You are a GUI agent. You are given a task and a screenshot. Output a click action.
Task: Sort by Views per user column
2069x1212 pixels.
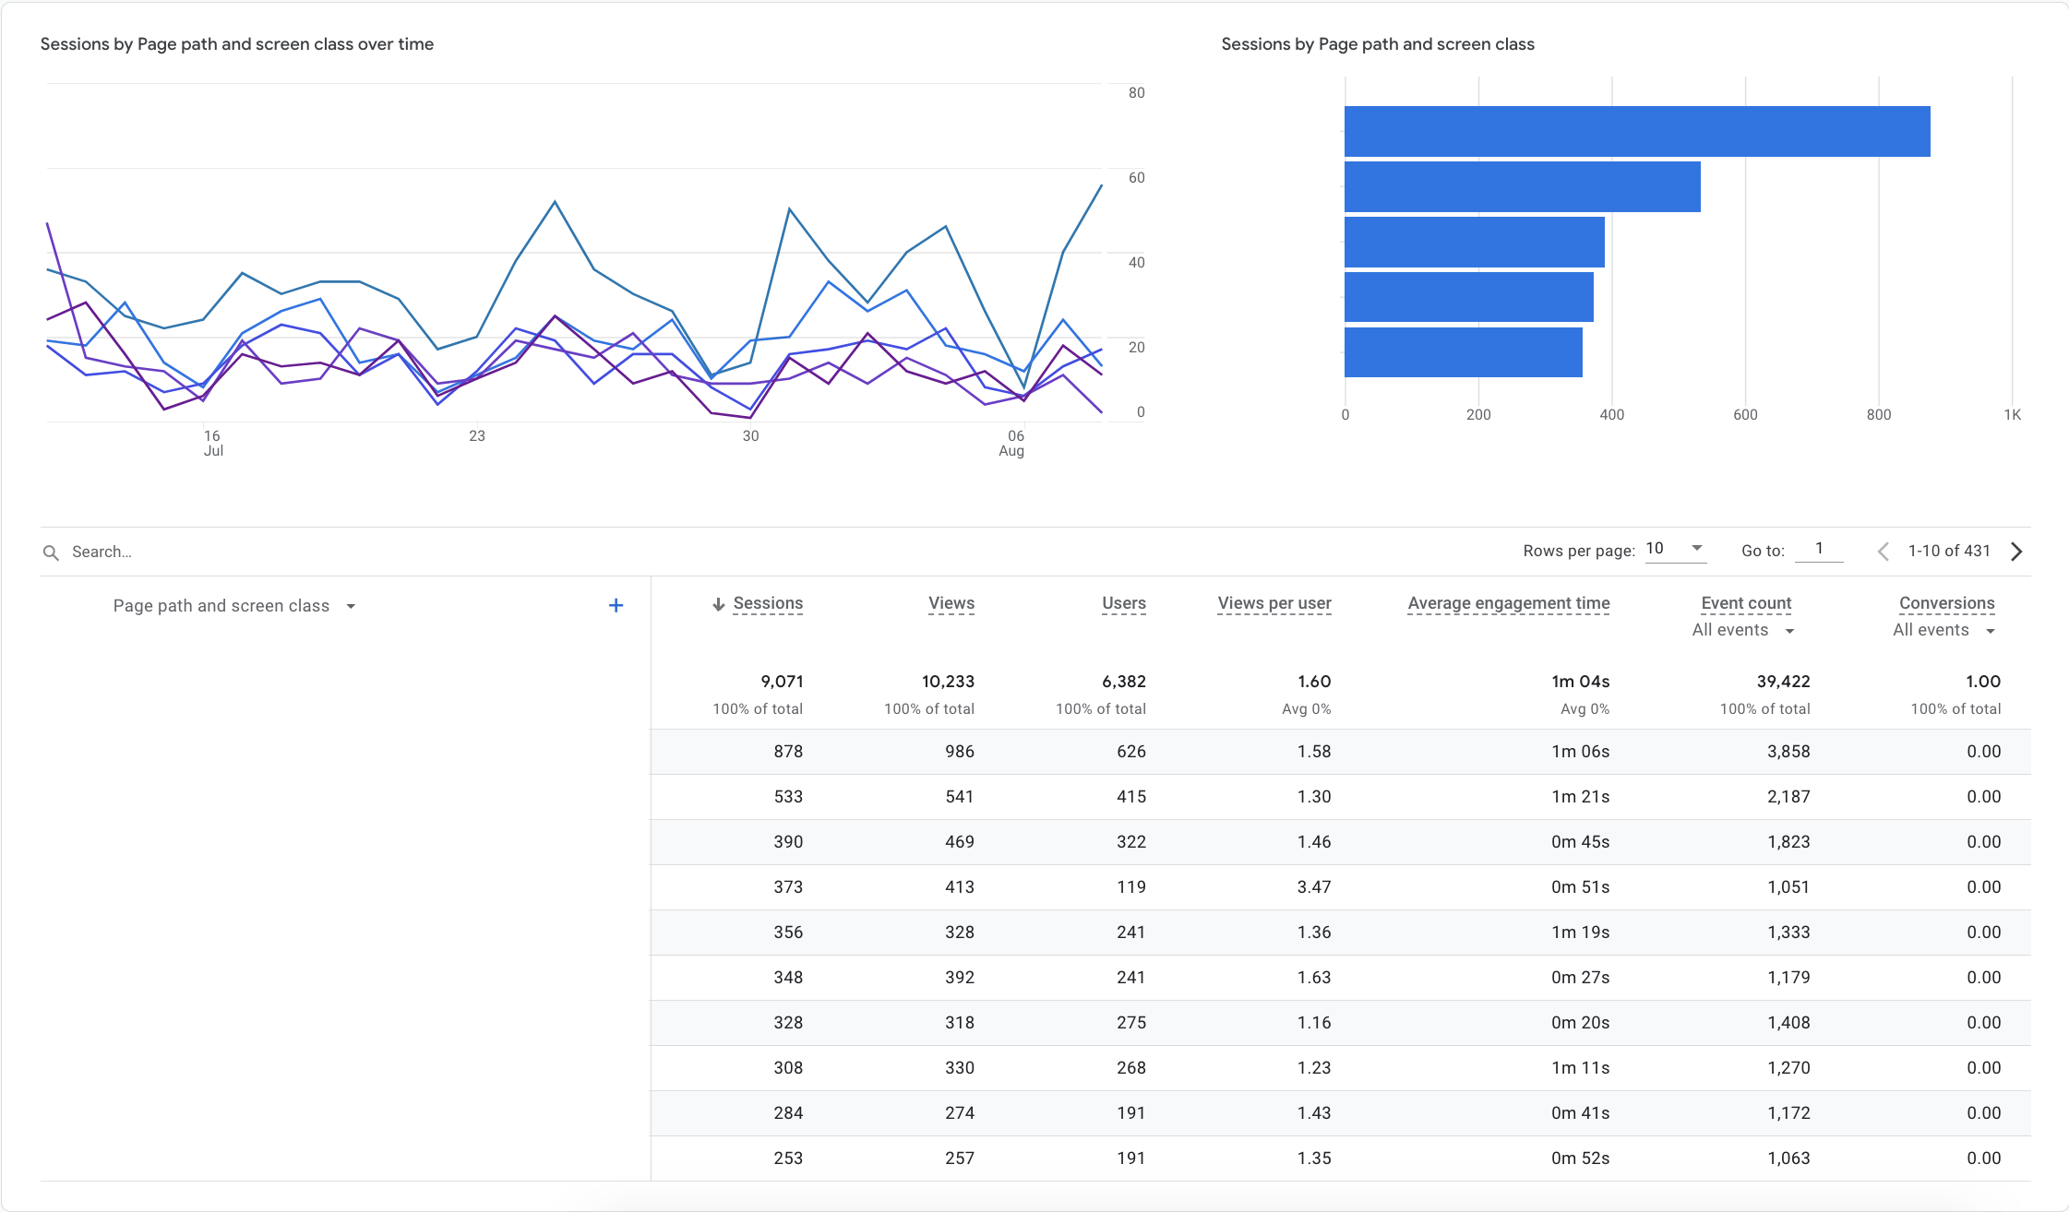(x=1274, y=603)
